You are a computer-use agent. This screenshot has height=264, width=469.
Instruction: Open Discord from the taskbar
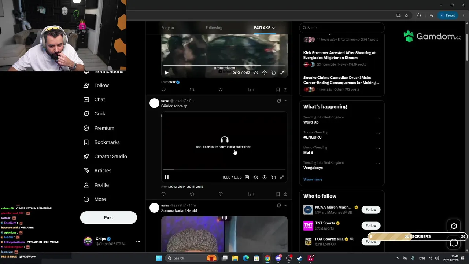(x=278, y=258)
